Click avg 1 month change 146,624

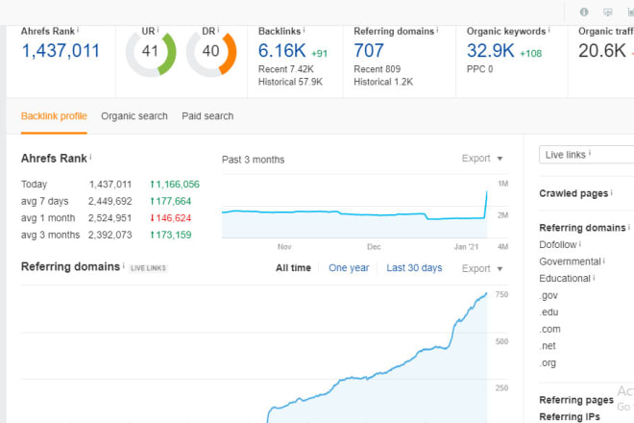[171, 218]
